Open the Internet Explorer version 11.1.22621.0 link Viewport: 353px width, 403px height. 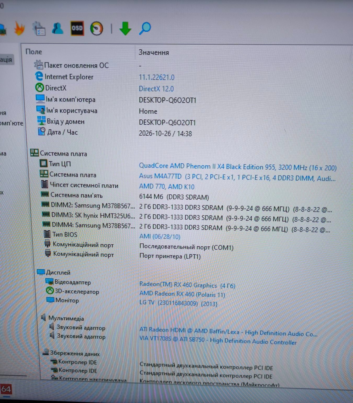(x=157, y=77)
